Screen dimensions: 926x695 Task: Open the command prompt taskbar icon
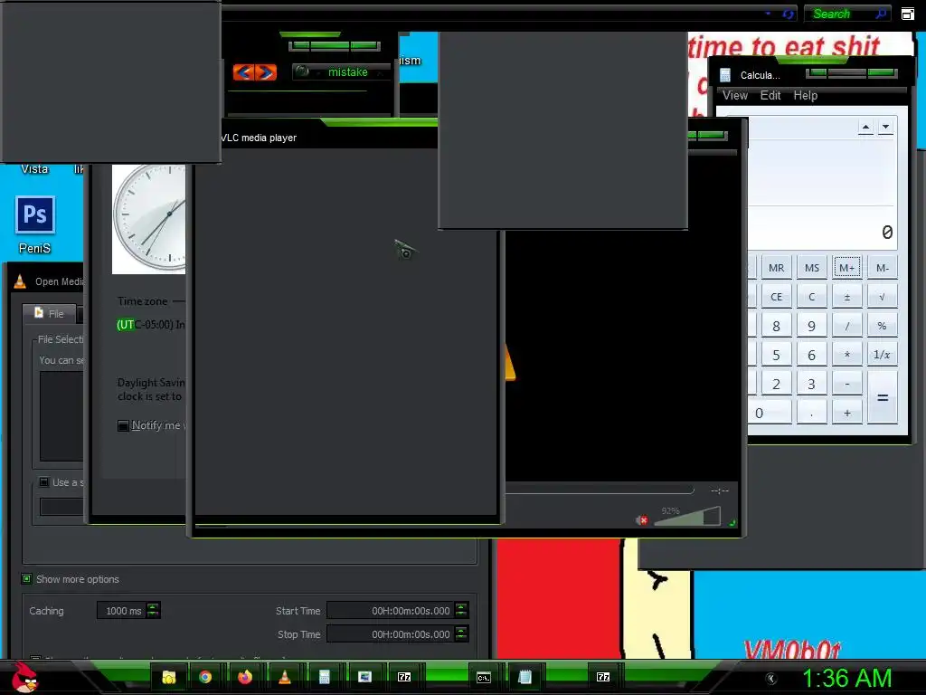484,677
